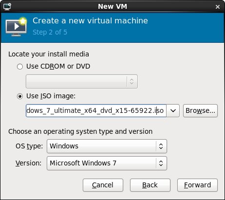The width and height of the screenshot is (225, 200).
Task: Select the Use CDROM or DVD option
Action: point(54,67)
